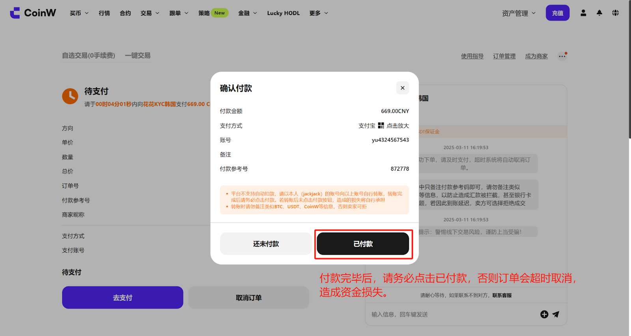Open the 成为商家 link

click(x=536, y=56)
